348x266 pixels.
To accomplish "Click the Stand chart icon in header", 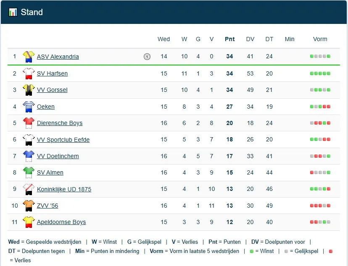I will pos(13,12).
